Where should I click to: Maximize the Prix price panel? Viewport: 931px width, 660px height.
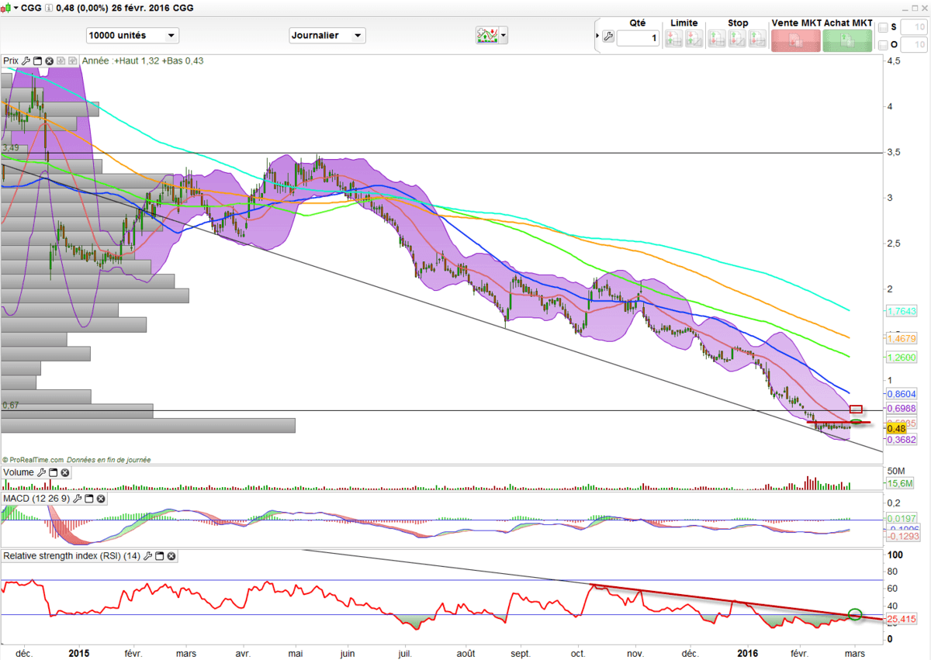click(x=37, y=60)
